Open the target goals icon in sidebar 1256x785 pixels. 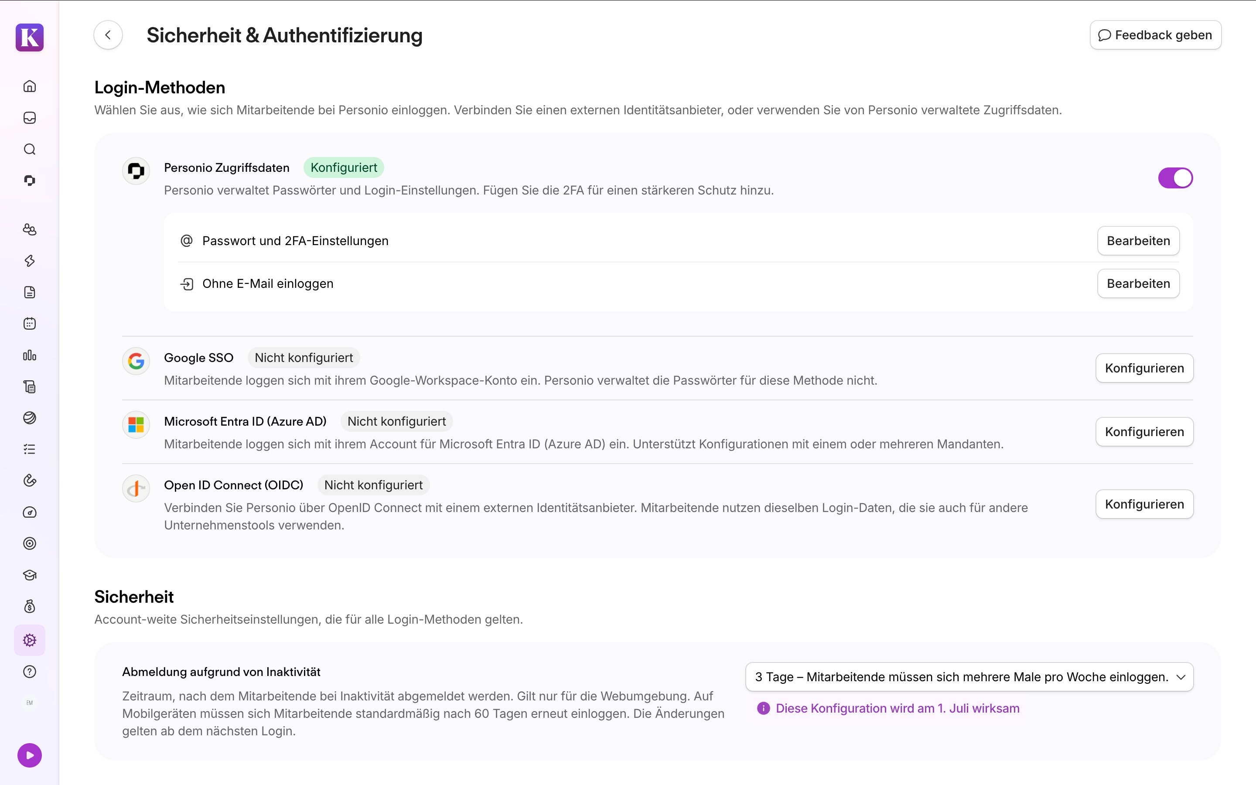pyautogui.click(x=30, y=543)
